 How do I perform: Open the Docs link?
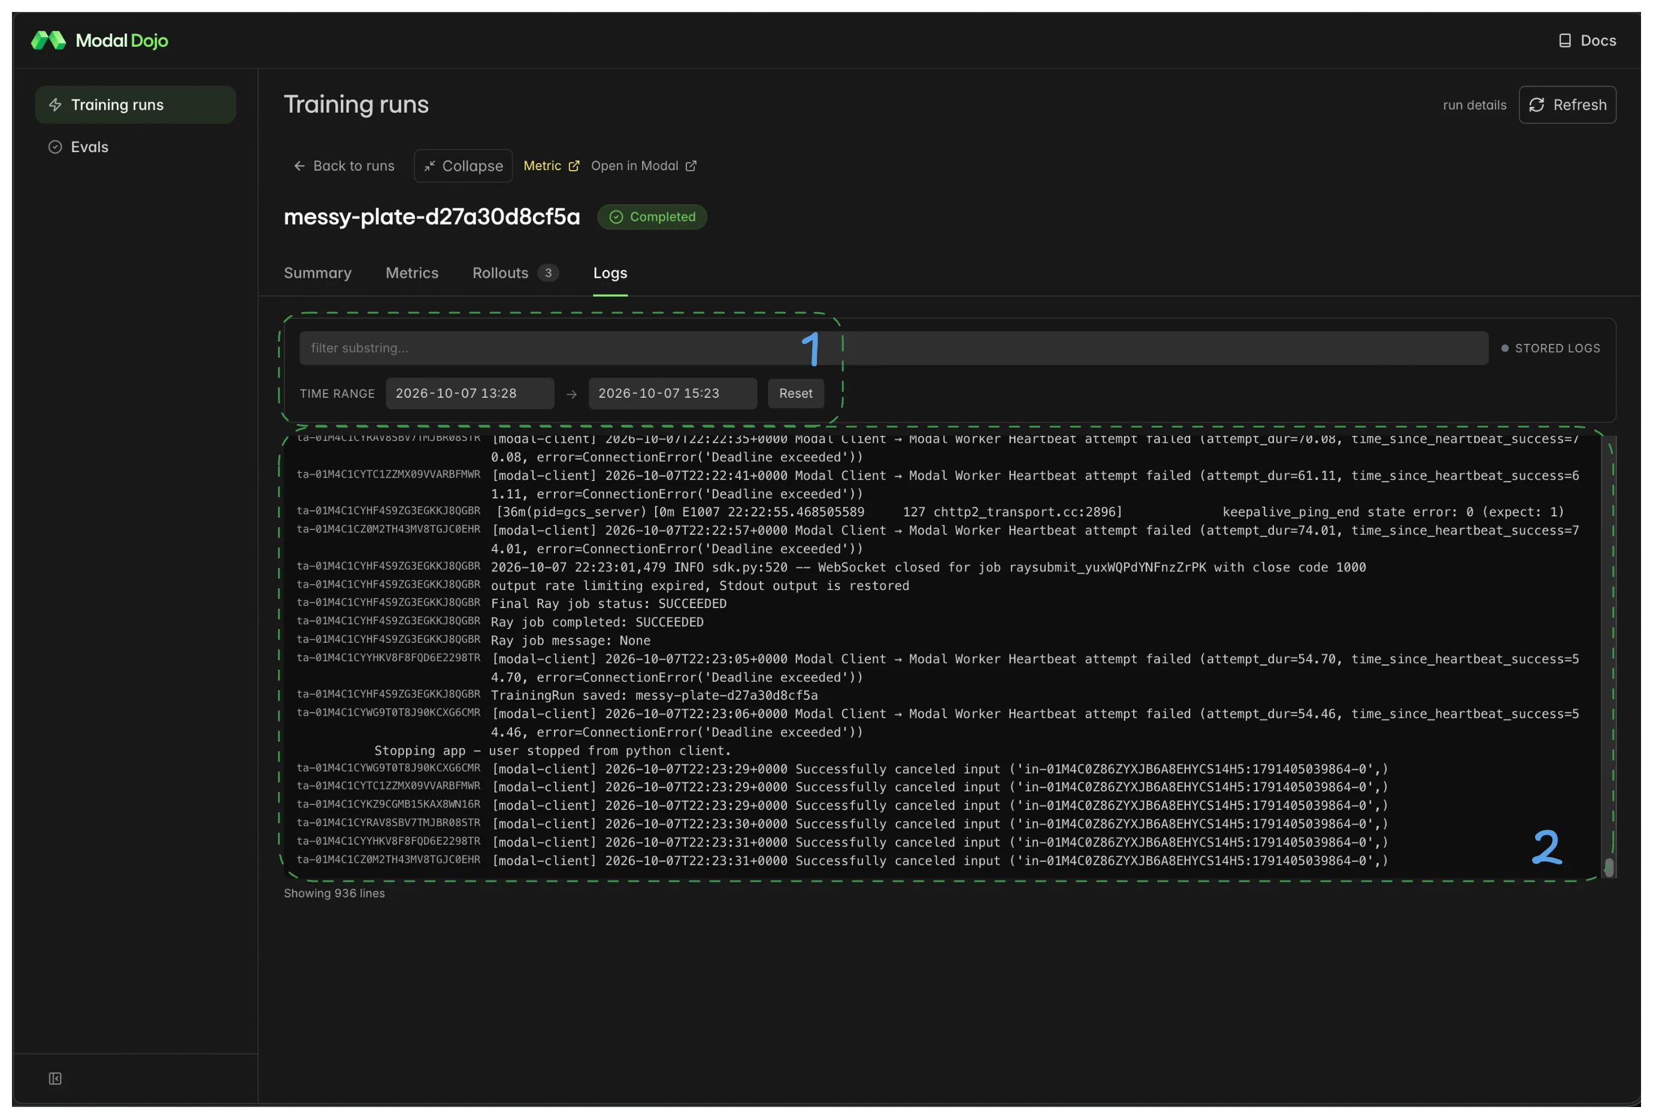pos(1587,41)
